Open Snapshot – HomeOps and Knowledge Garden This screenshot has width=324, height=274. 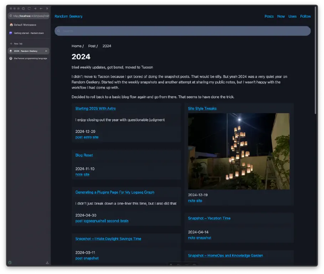click(225, 255)
